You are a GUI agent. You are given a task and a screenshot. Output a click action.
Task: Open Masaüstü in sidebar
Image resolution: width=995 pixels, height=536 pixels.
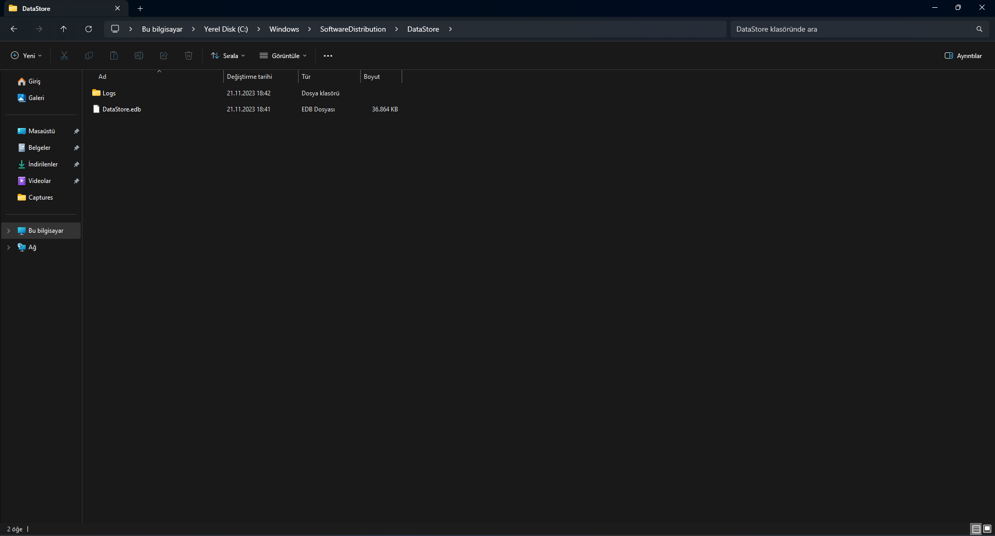(40, 131)
